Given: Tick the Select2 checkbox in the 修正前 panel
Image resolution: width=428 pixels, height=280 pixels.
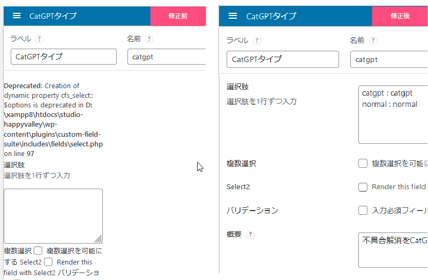Looking at the screenshot, I should pos(48,262).
